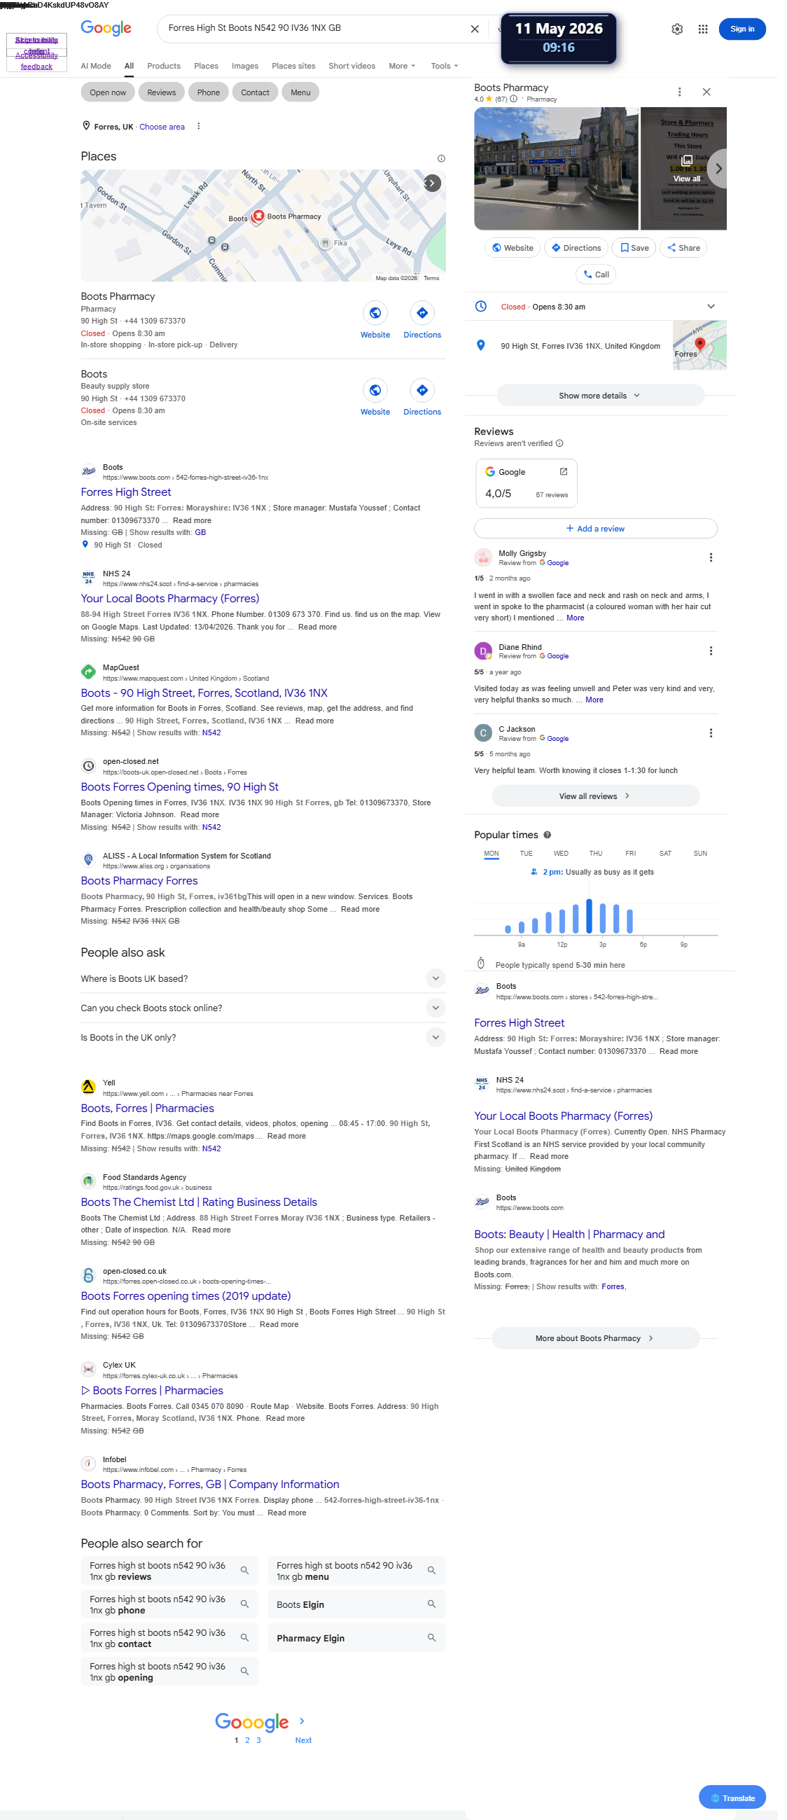Open Forres High Street boots.com result

(127, 497)
